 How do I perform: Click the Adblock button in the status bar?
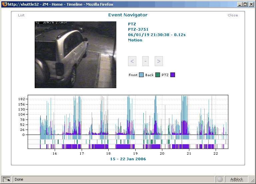(237, 179)
